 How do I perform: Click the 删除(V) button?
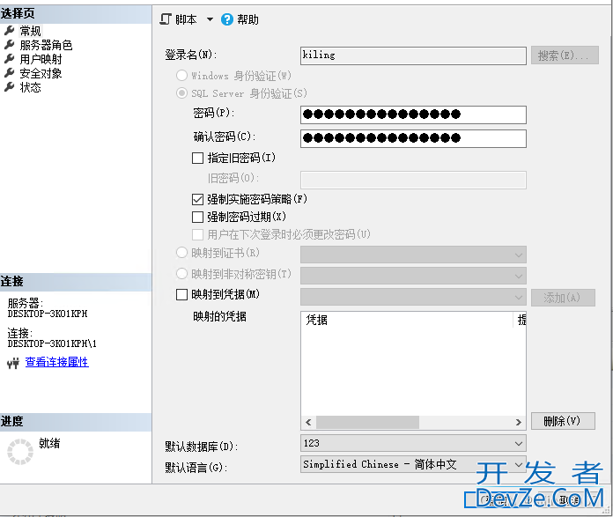(x=563, y=421)
